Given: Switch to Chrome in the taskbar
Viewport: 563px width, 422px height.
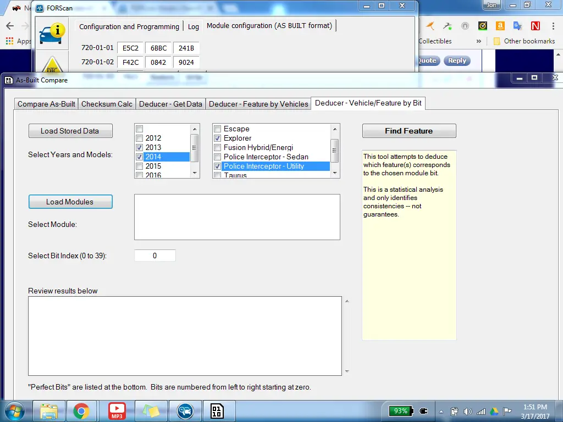Looking at the screenshot, I should [x=81, y=411].
